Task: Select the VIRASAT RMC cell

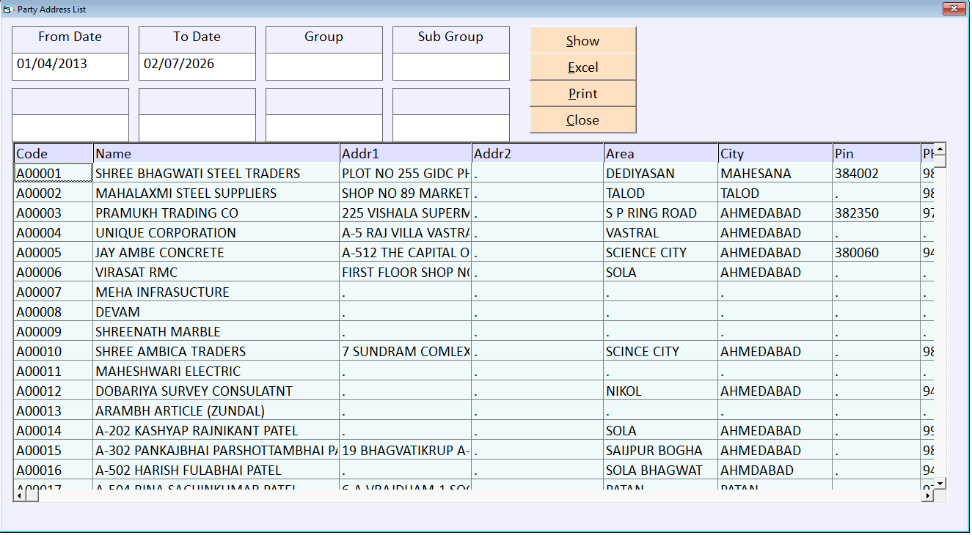Action: (216, 273)
